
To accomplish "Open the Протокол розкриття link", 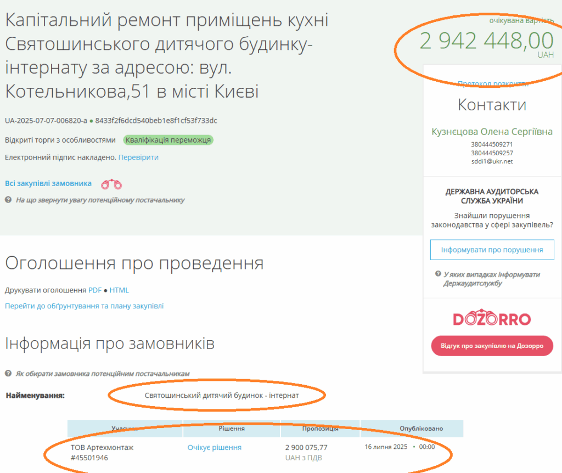I will 492,84.
